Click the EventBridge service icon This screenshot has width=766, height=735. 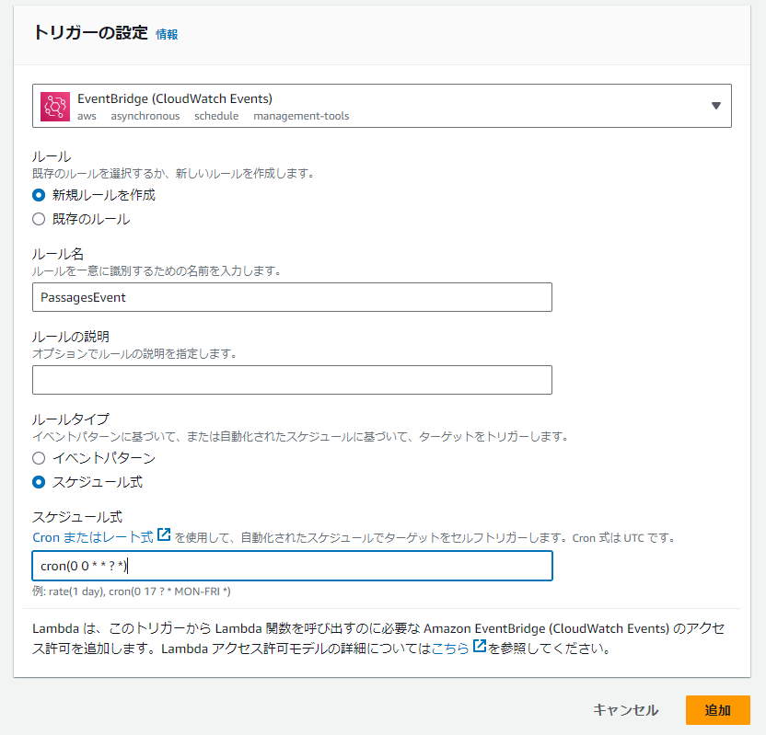(x=54, y=107)
